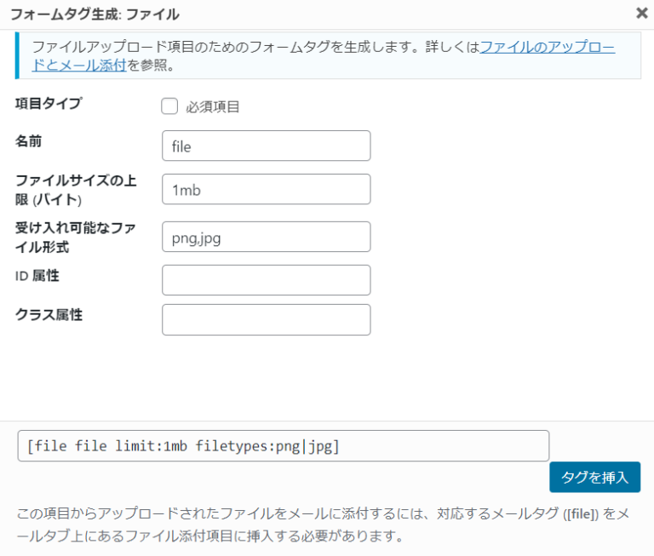This screenshot has width=654, height=556.
Task: Click the empty クラス属性 input field
Action: (x=266, y=320)
